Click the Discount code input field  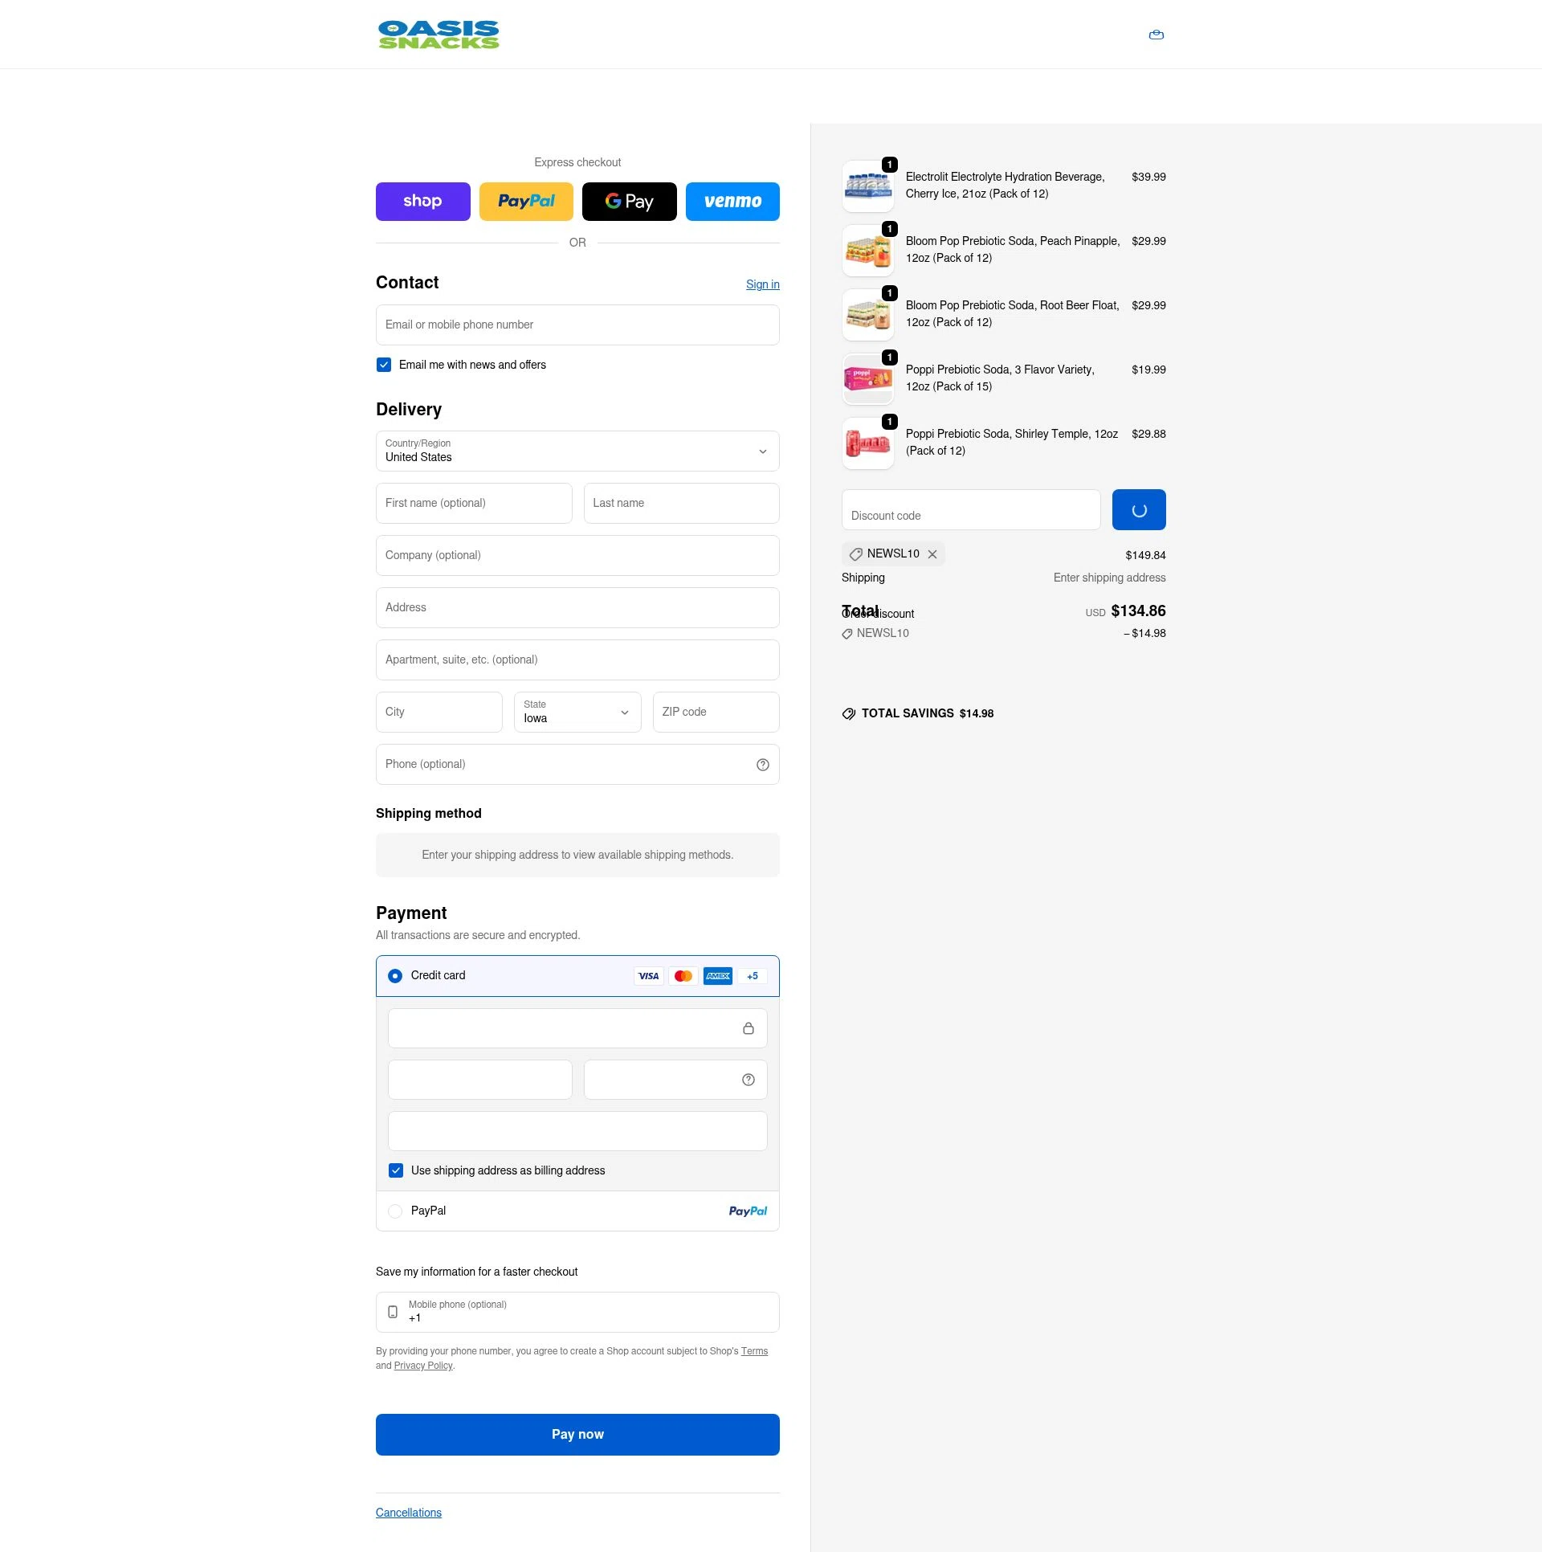click(x=971, y=509)
